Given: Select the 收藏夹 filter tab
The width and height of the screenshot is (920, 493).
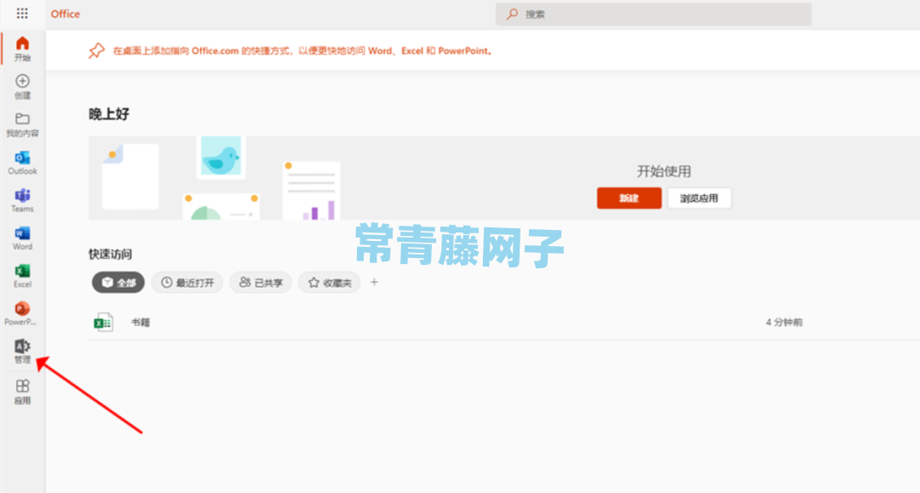Looking at the screenshot, I should click(x=330, y=283).
